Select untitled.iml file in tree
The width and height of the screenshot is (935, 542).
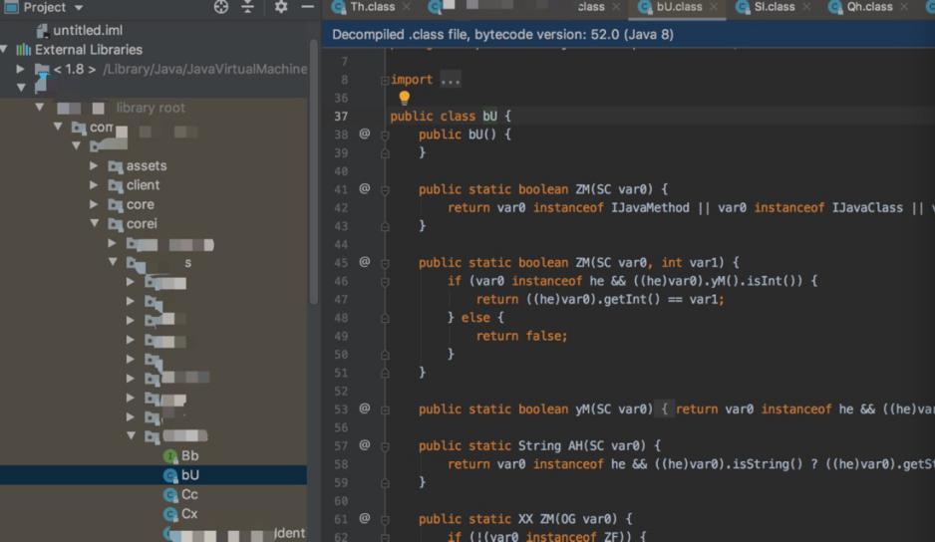[x=87, y=31]
